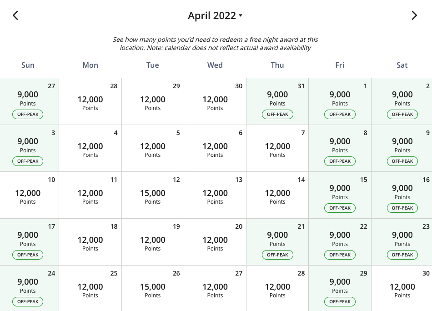432x311 pixels.
Task: Pick Sunday April 10 for 12,000 points
Action: pyautogui.click(x=29, y=195)
